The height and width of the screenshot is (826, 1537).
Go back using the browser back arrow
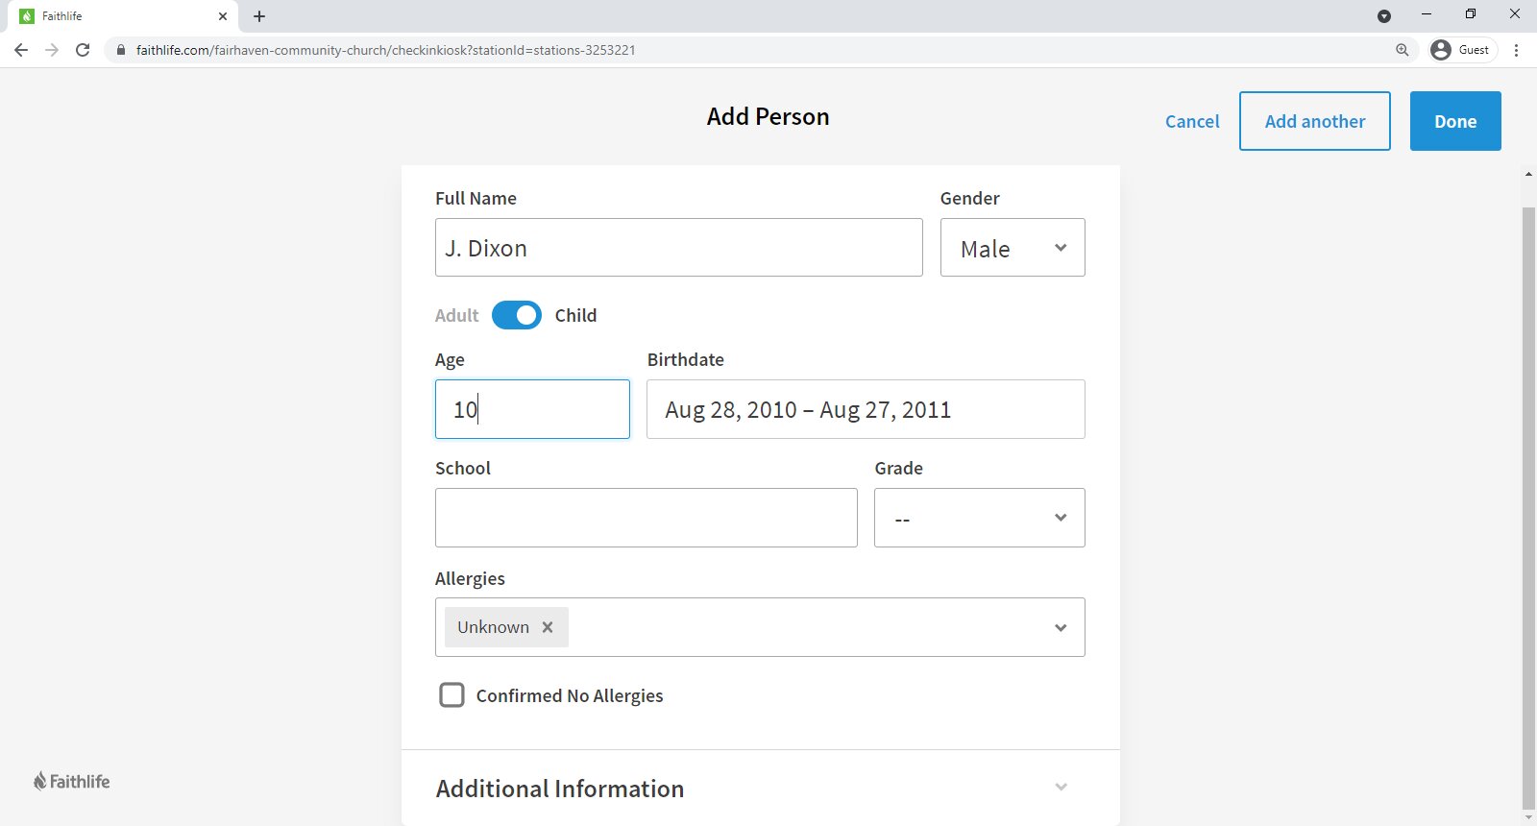click(x=21, y=50)
